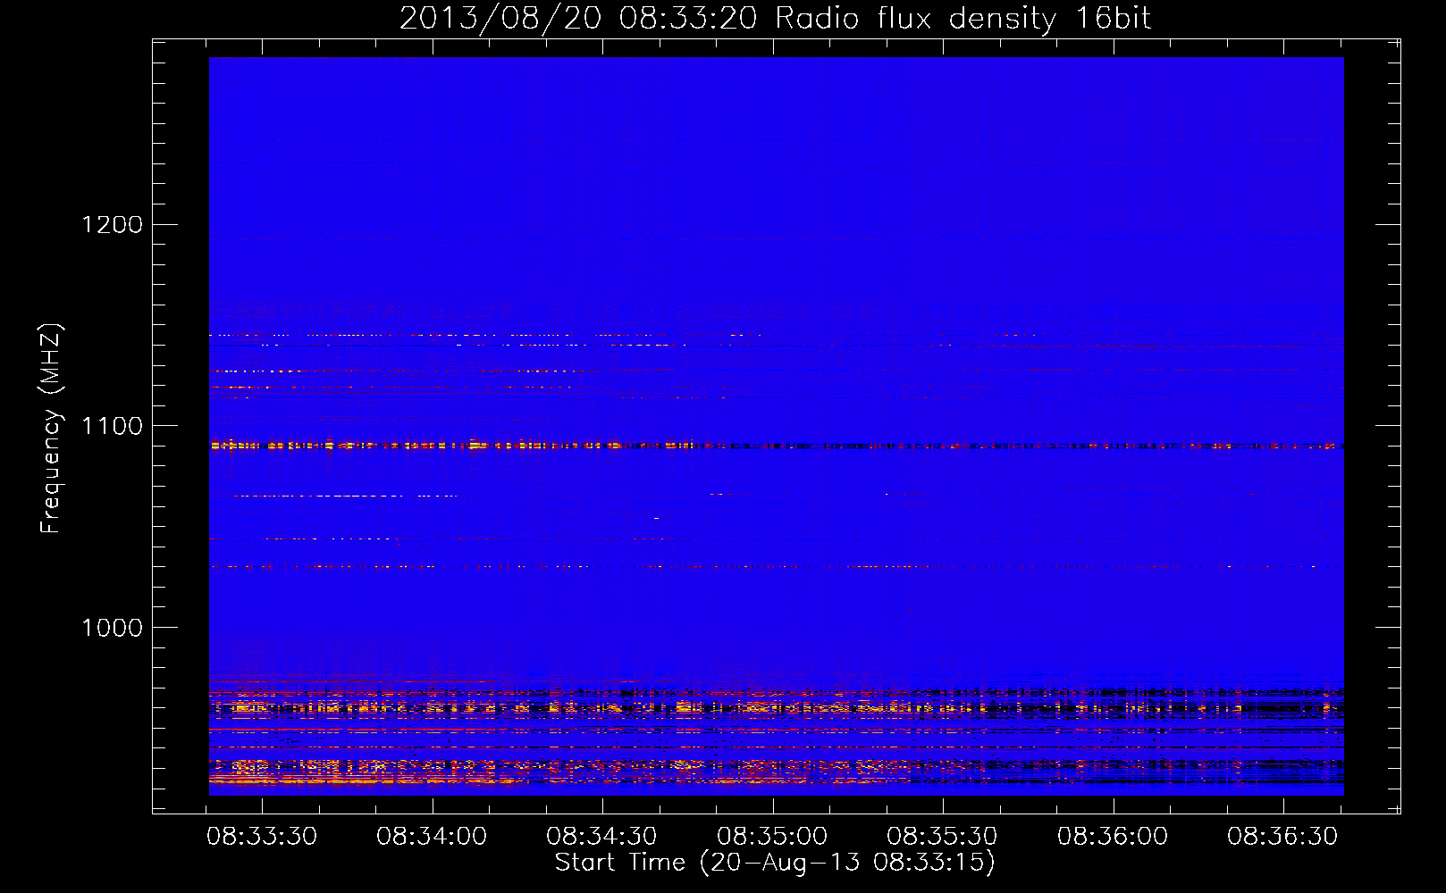The image size is (1446, 893).
Task: Click the 08:35:00 time tick label
Action: click(772, 837)
